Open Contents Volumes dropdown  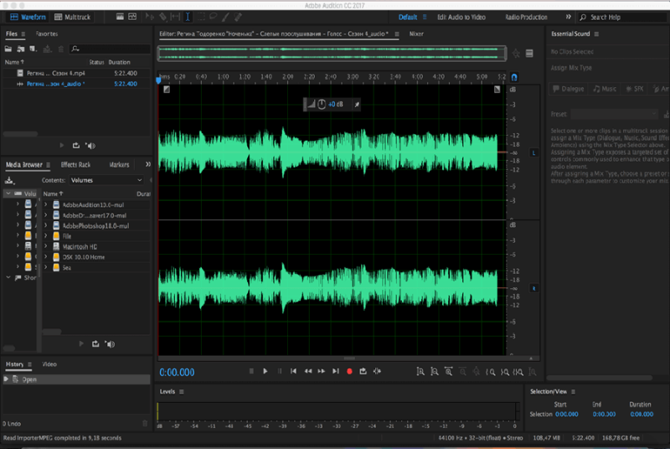106,180
